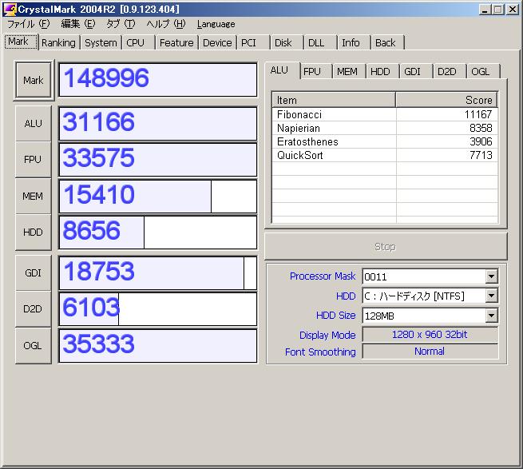This screenshot has width=523, height=469.
Task: Launch the D2D benchmark button
Action: point(33,309)
